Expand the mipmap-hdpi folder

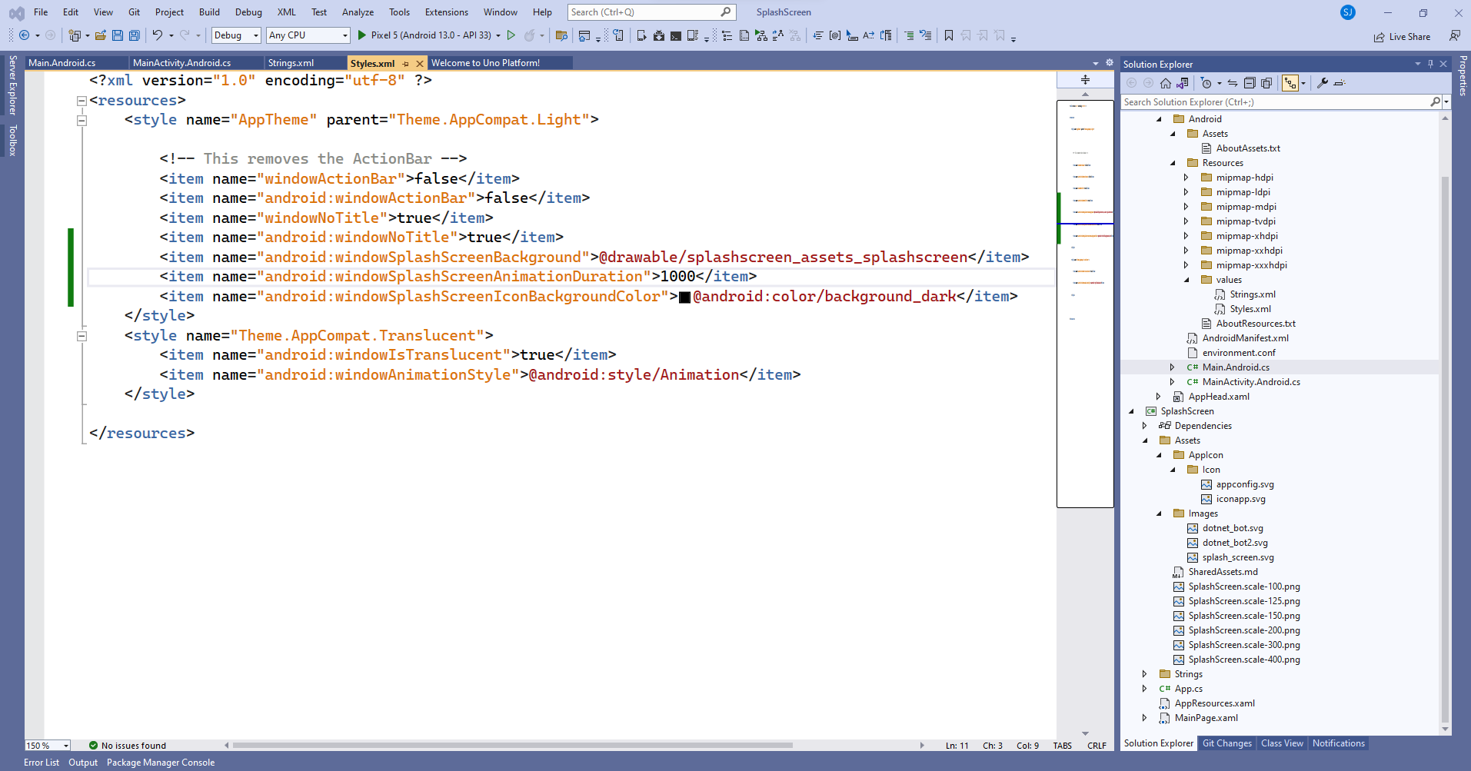[1186, 177]
